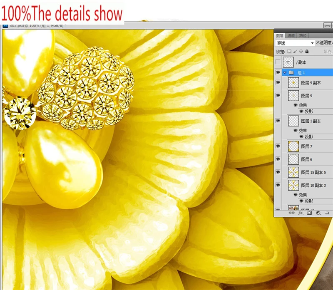The width and height of the screenshot is (333, 290).
Task: Select layer name 图层 3 副本
Action: click(x=311, y=121)
